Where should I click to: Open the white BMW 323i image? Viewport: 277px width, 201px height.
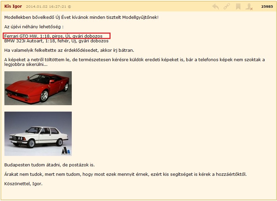[x=38, y=134]
